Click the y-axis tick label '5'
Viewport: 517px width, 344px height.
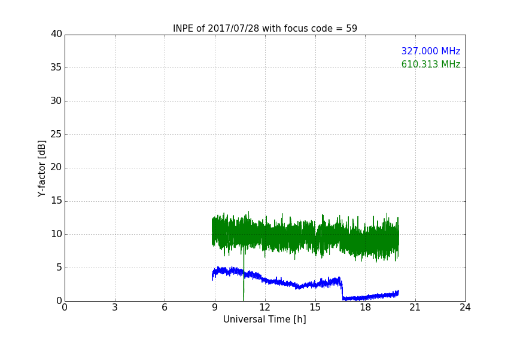pyautogui.click(x=59, y=268)
